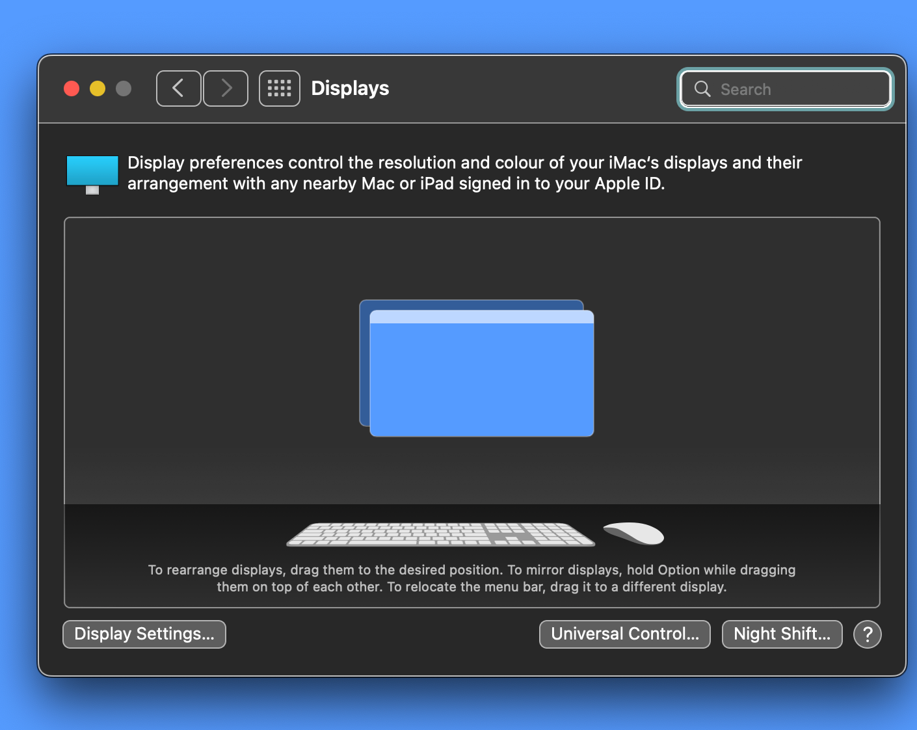Click the magnifying glass search icon
This screenshot has width=917, height=730.
click(x=702, y=89)
